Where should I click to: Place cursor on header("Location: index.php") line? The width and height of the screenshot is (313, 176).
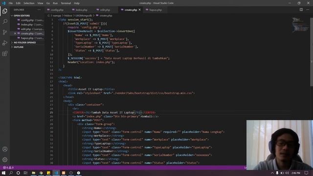[x=91, y=62]
